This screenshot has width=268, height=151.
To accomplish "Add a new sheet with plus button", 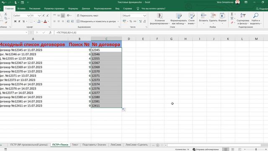I will coord(157,145).
